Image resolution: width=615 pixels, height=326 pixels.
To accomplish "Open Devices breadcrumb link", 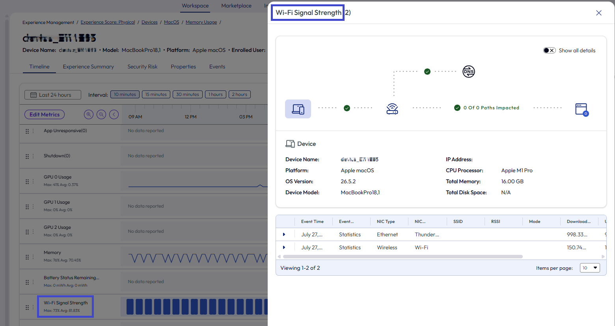I will click(149, 22).
